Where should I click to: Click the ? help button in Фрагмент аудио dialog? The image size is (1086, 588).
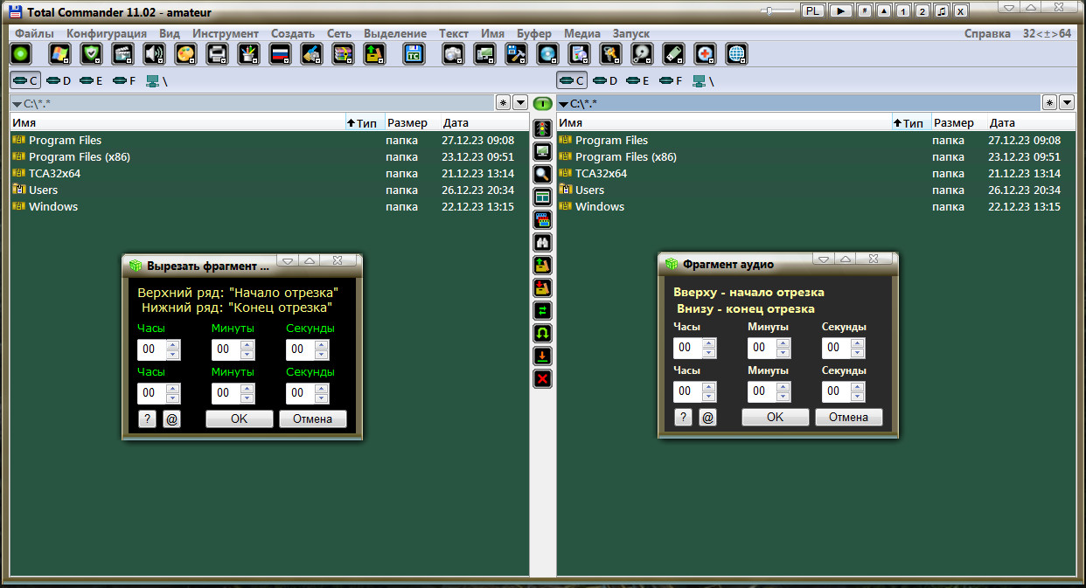683,418
